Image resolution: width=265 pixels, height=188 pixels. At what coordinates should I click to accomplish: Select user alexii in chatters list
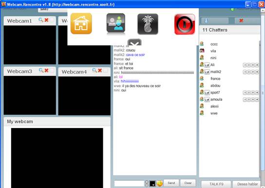point(214,106)
